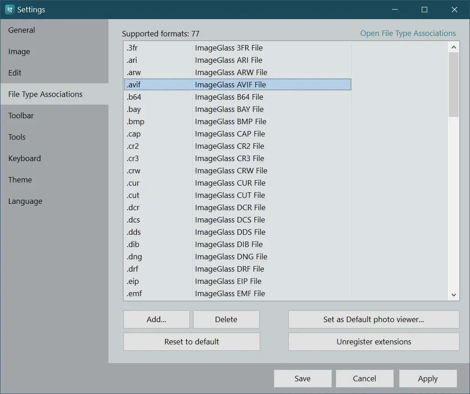Select the .dng extension row
Image resolution: width=470 pixels, height=394 pixels.
[x=237, y=257]
